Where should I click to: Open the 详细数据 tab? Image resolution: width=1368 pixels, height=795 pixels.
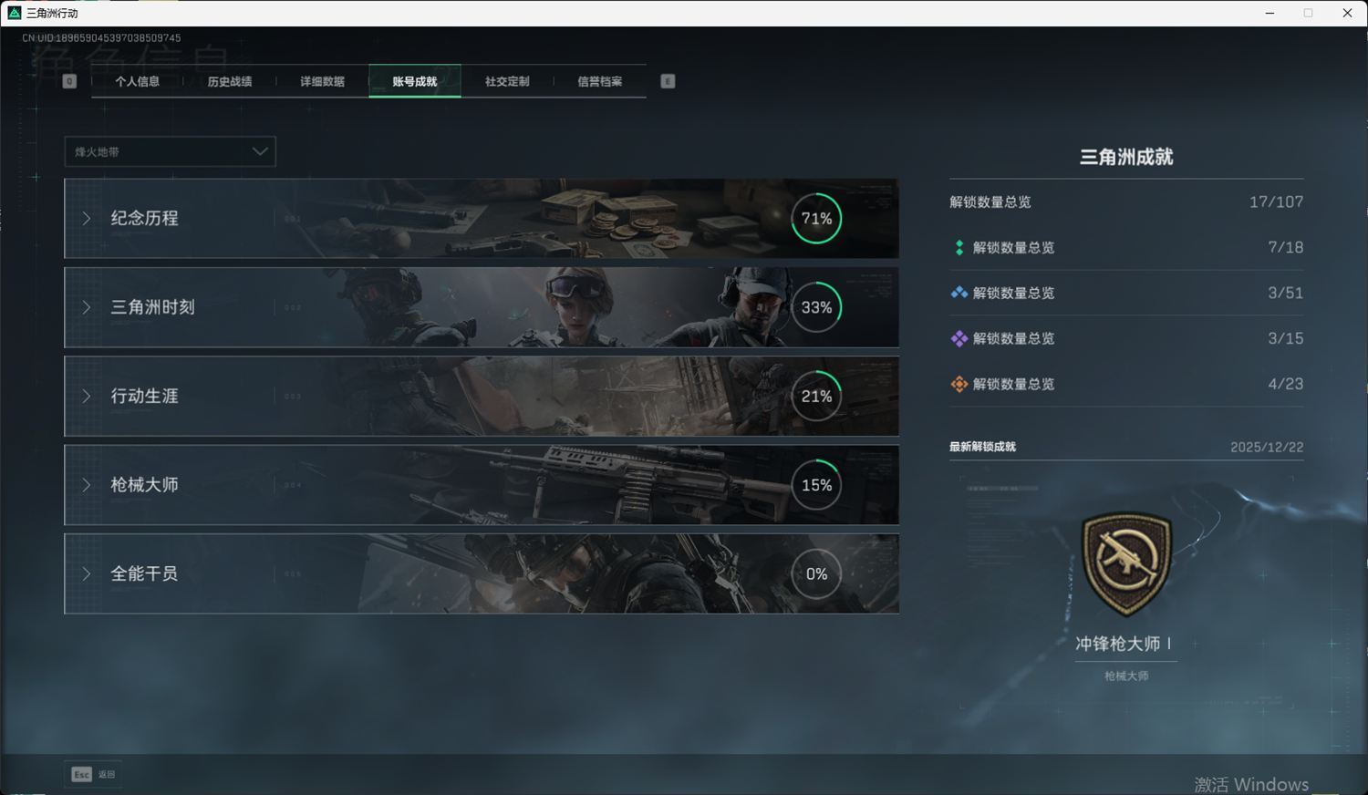(322, 81)
